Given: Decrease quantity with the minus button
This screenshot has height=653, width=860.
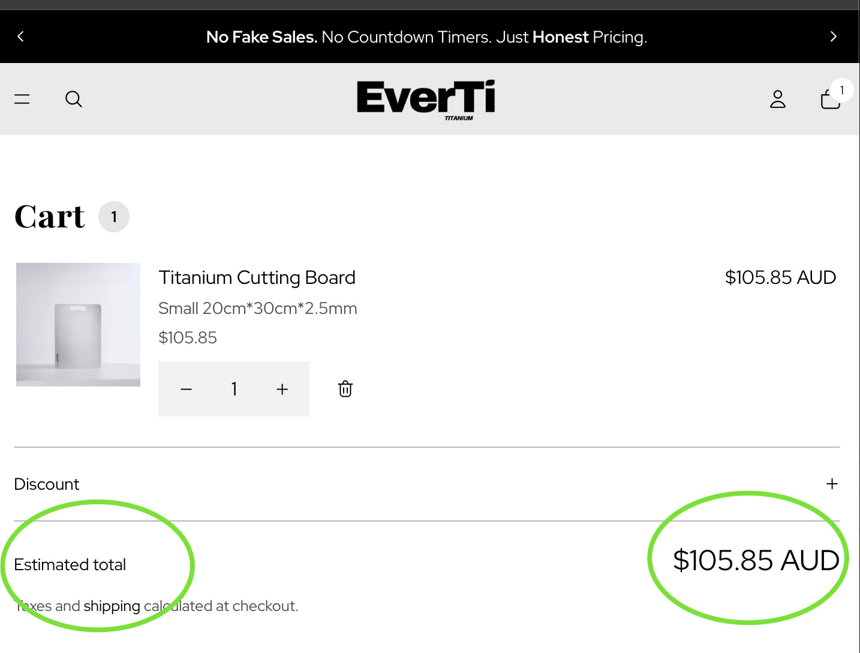Looking at the screenshot, I should point(187,389).
